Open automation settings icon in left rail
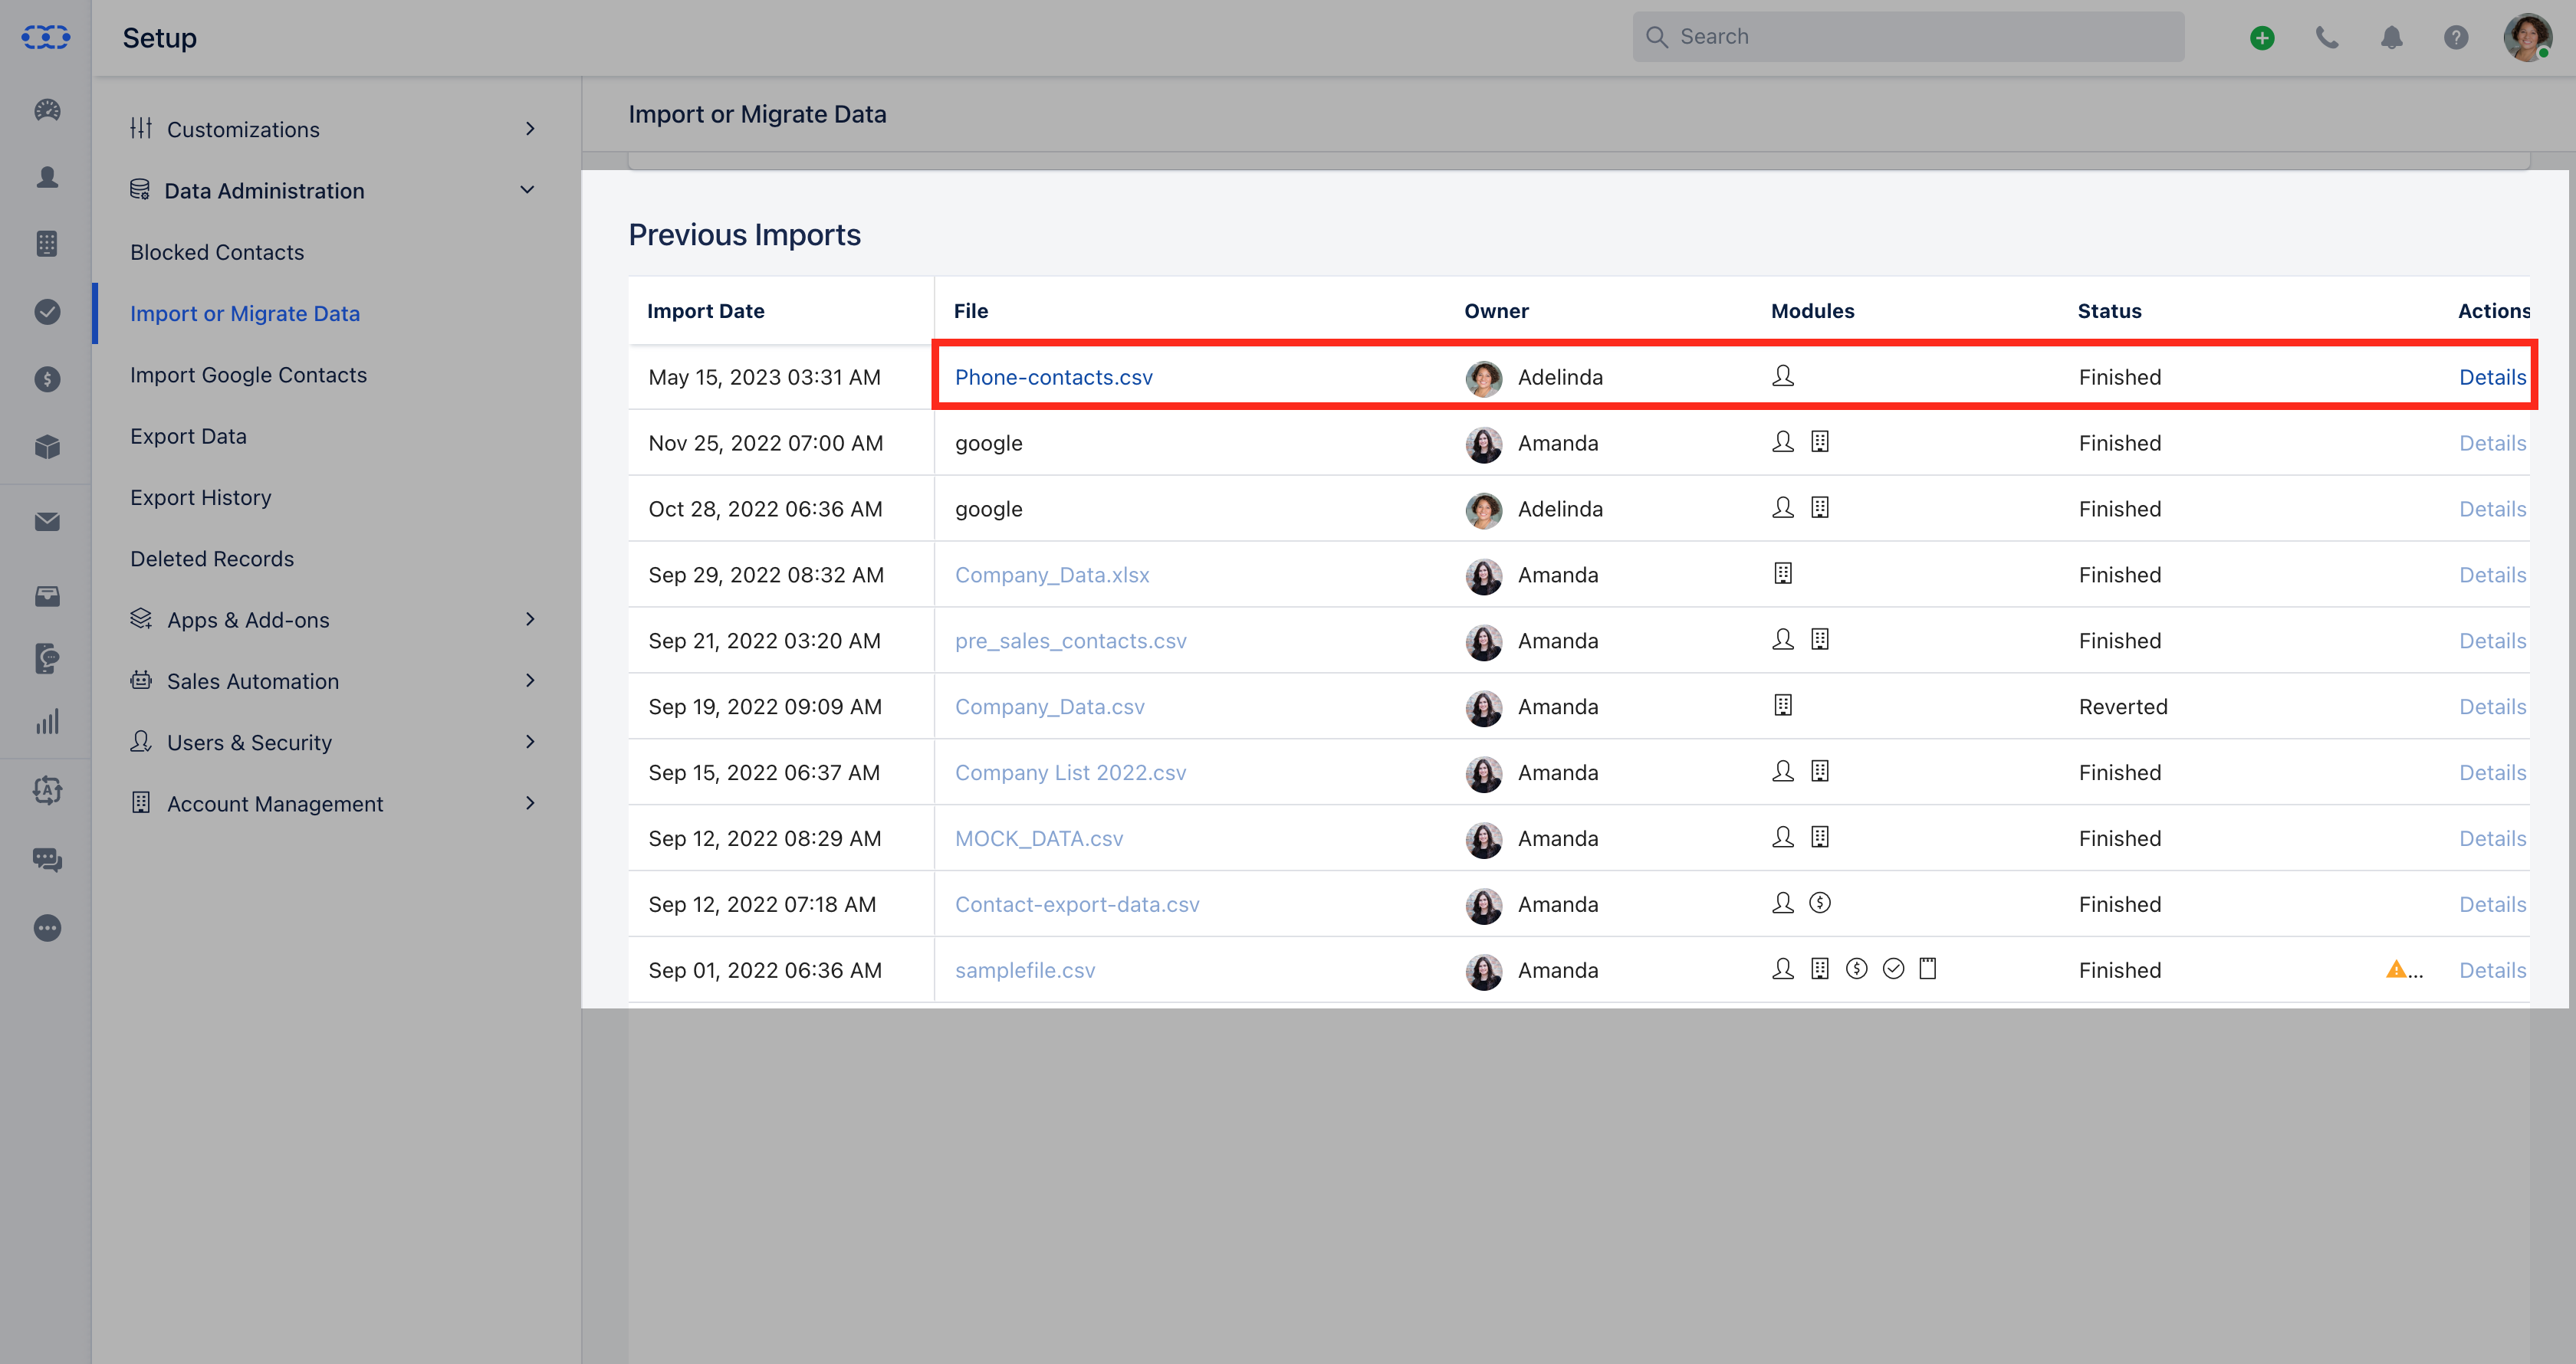Image resolution: width=2576 pixels, height=1364 pixels. [47, 790]
